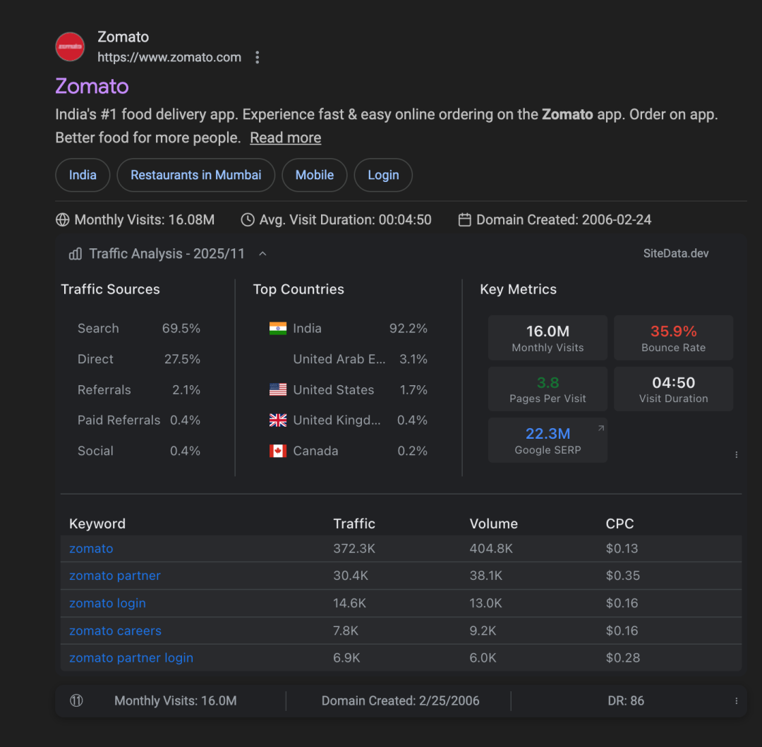Open the zomato careers keyword link

115,631
